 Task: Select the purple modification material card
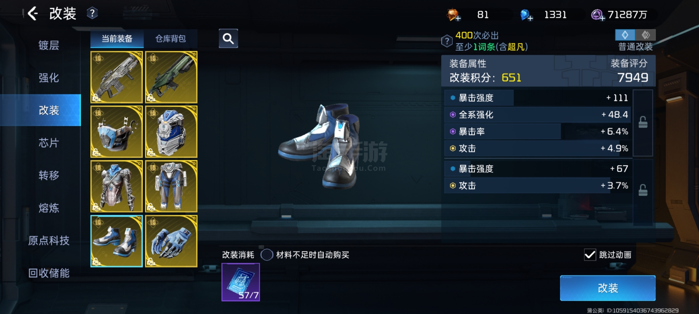[241, 282]
